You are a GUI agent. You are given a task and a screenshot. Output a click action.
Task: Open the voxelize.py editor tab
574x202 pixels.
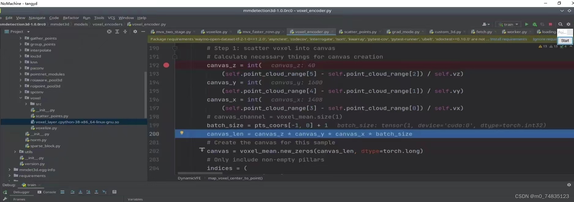tap(217, 32)
